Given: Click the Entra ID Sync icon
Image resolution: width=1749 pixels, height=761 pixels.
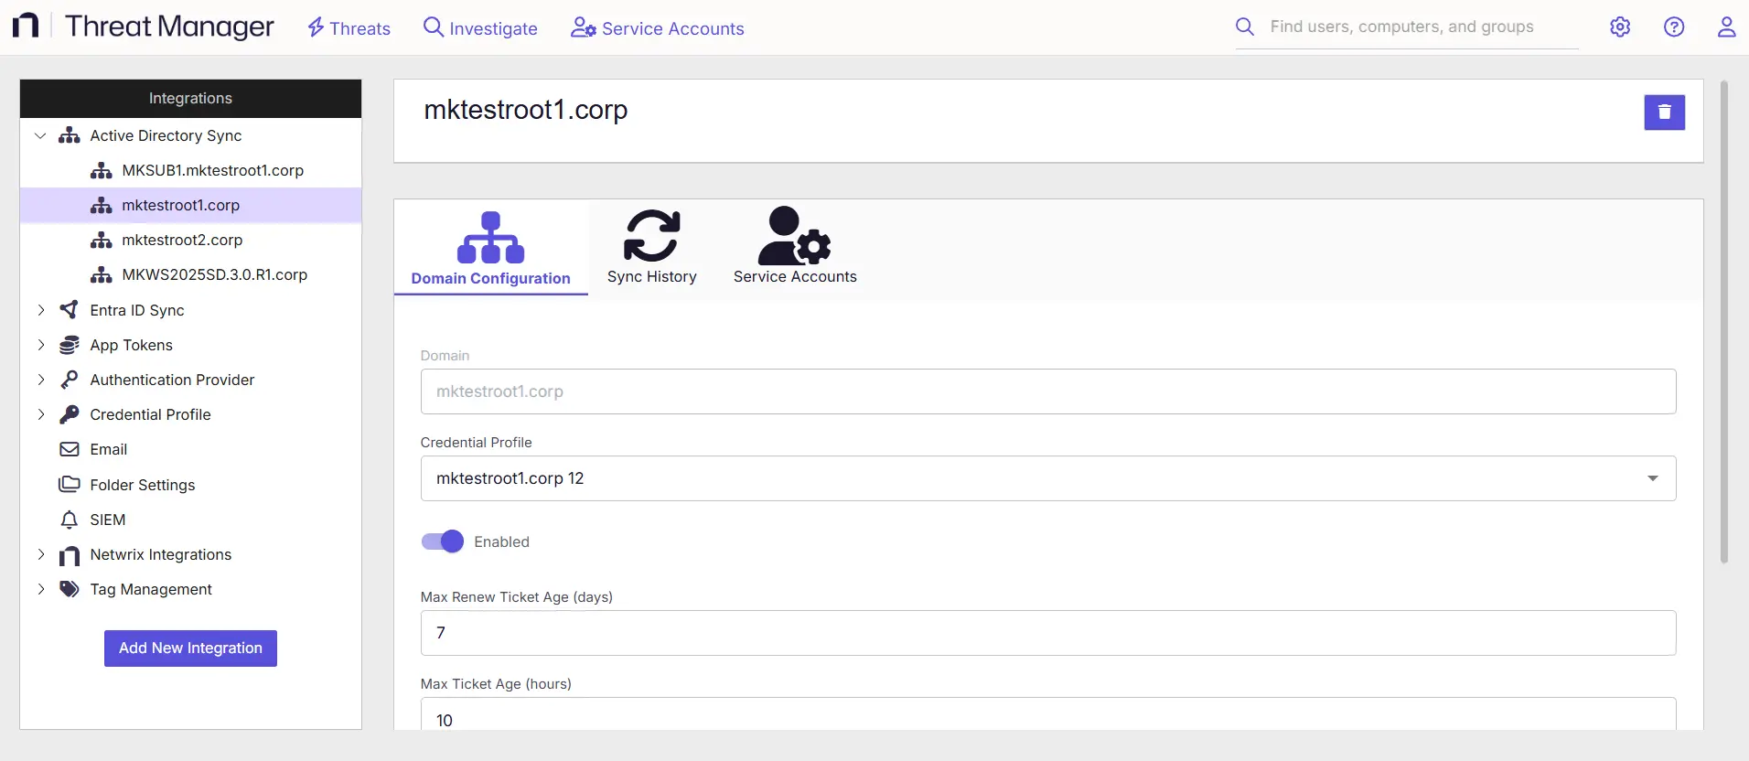Looking at the screenshot, I should click(x=70, y=310).
